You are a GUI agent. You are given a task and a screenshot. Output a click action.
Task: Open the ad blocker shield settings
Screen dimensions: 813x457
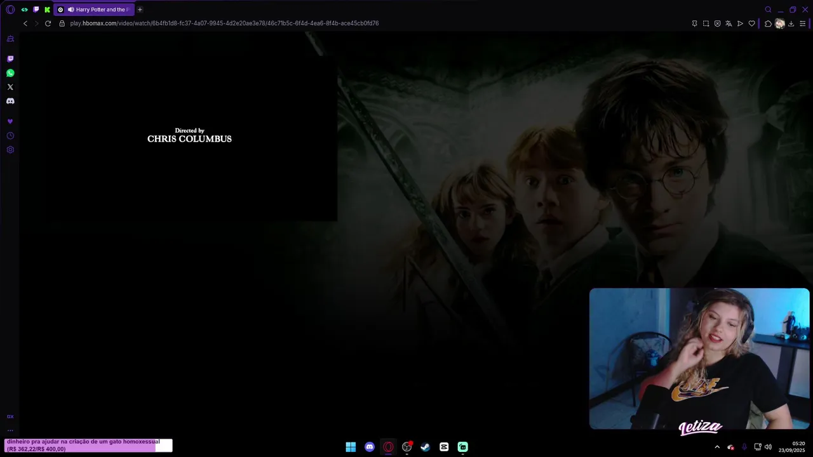tap(717, 23)
